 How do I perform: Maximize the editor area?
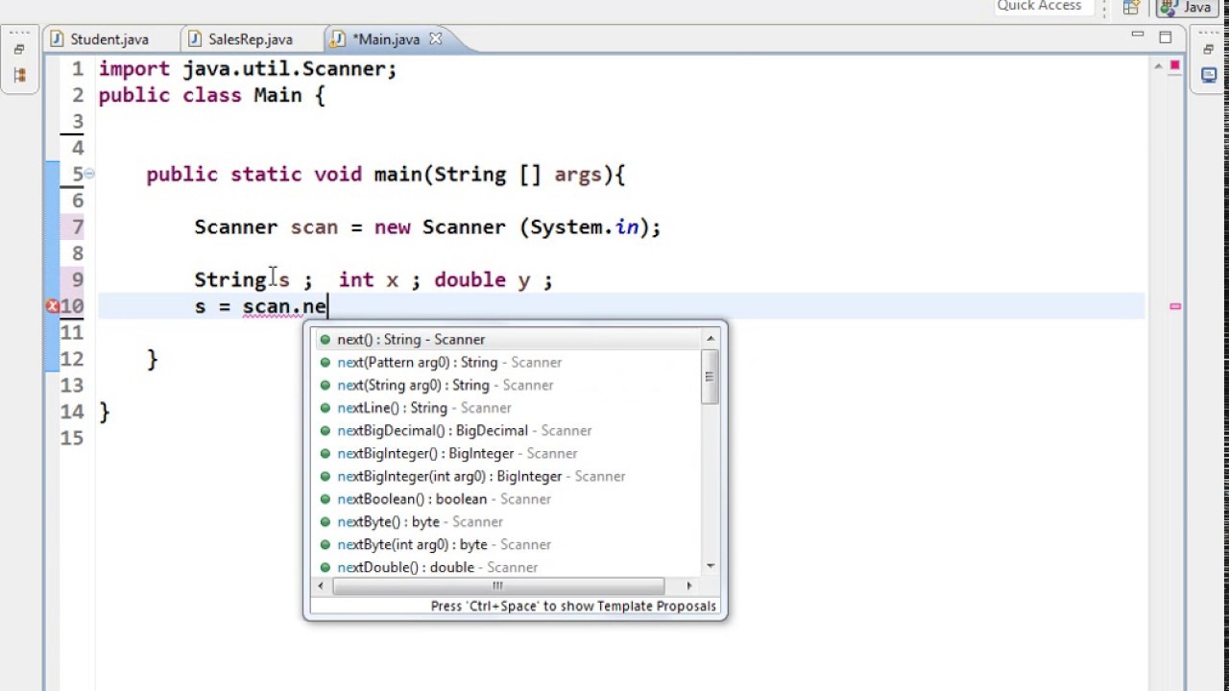point(1165,37)
